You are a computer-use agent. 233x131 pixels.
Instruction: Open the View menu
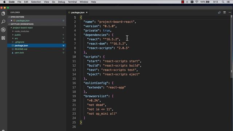click(x=46, y=2)
